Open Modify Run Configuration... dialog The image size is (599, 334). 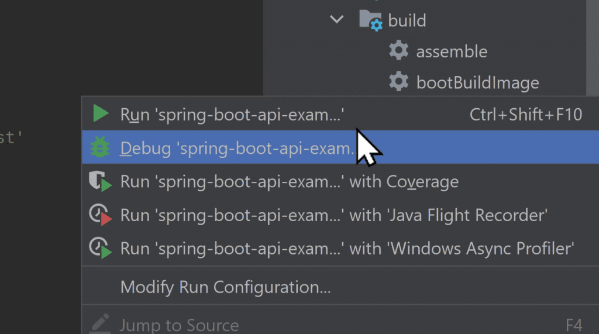point(225,287)
